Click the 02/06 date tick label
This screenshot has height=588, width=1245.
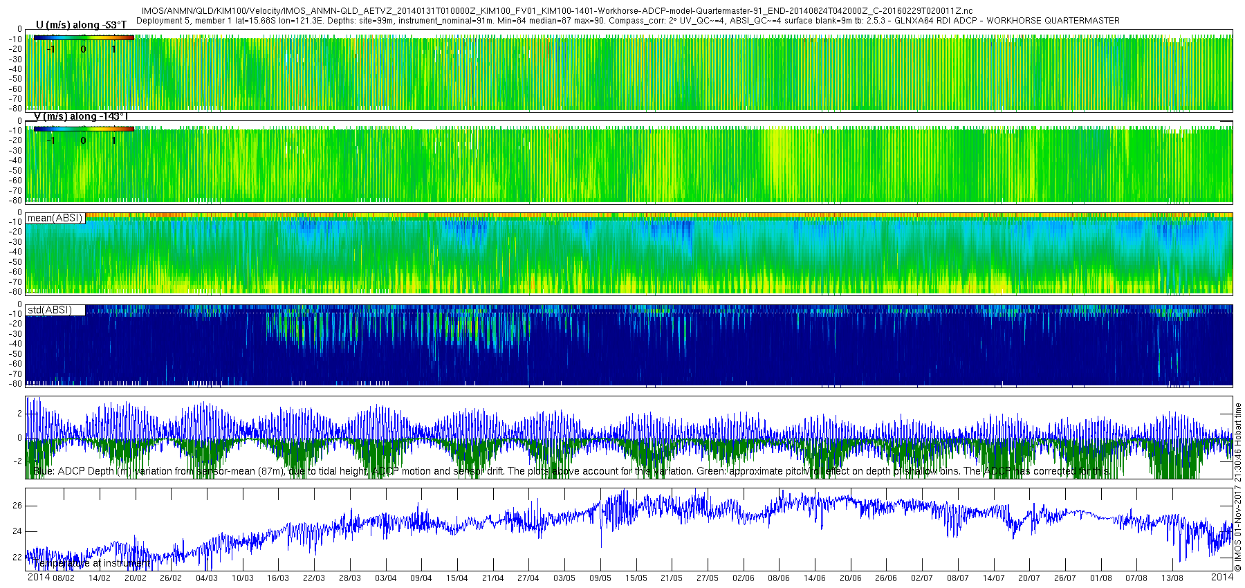743,578
